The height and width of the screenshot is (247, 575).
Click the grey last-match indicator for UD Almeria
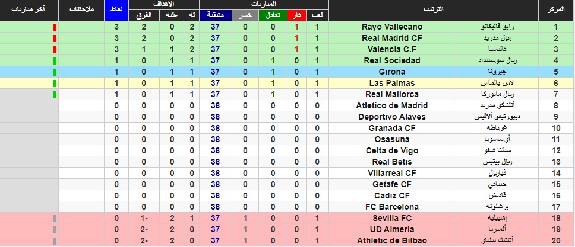[55, 230]
